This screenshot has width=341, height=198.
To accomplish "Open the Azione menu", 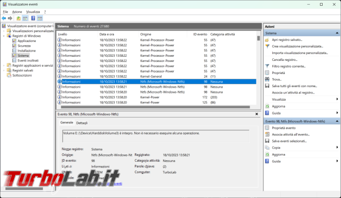I will point(17,12).
